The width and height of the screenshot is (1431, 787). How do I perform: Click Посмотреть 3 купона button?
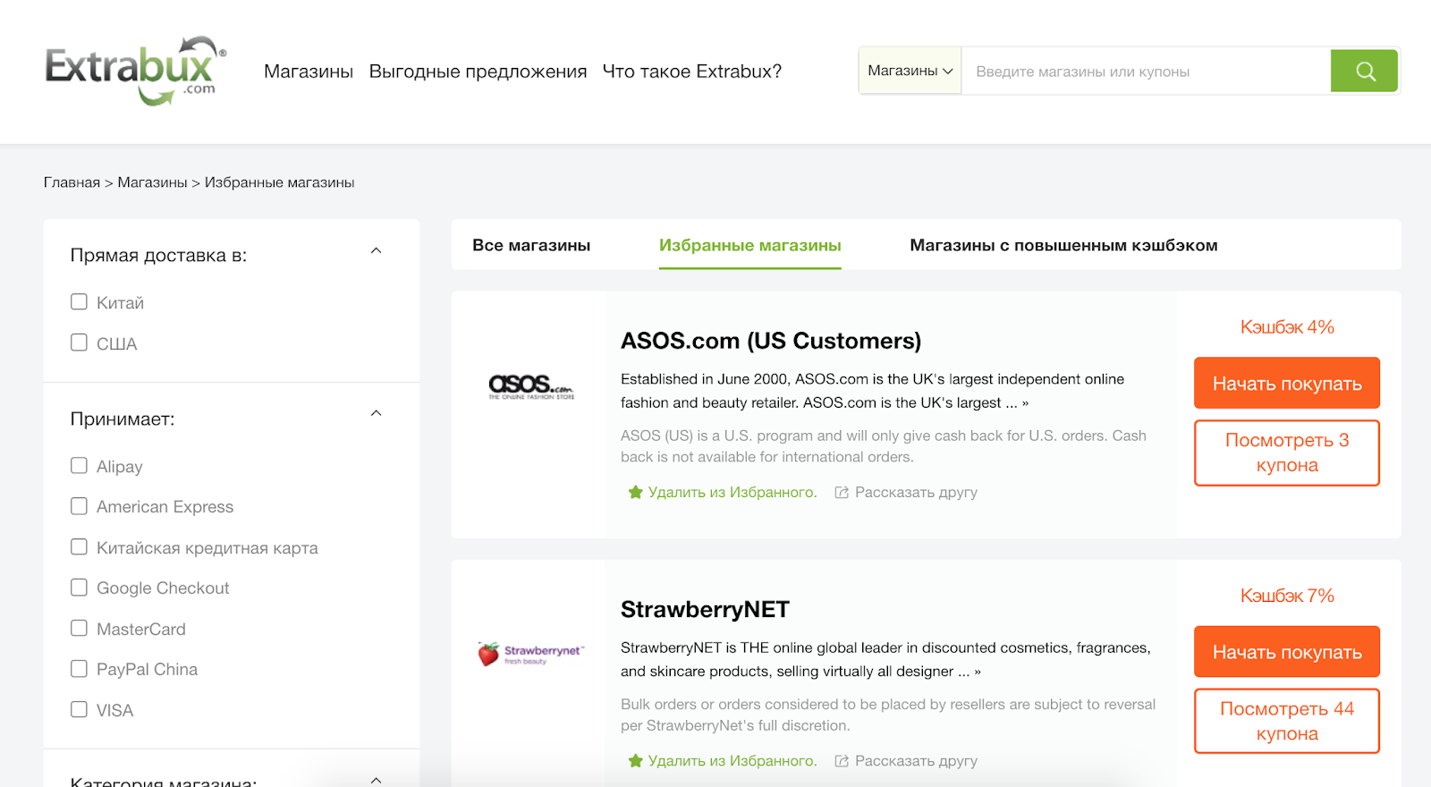click(x=1287, y=453)
